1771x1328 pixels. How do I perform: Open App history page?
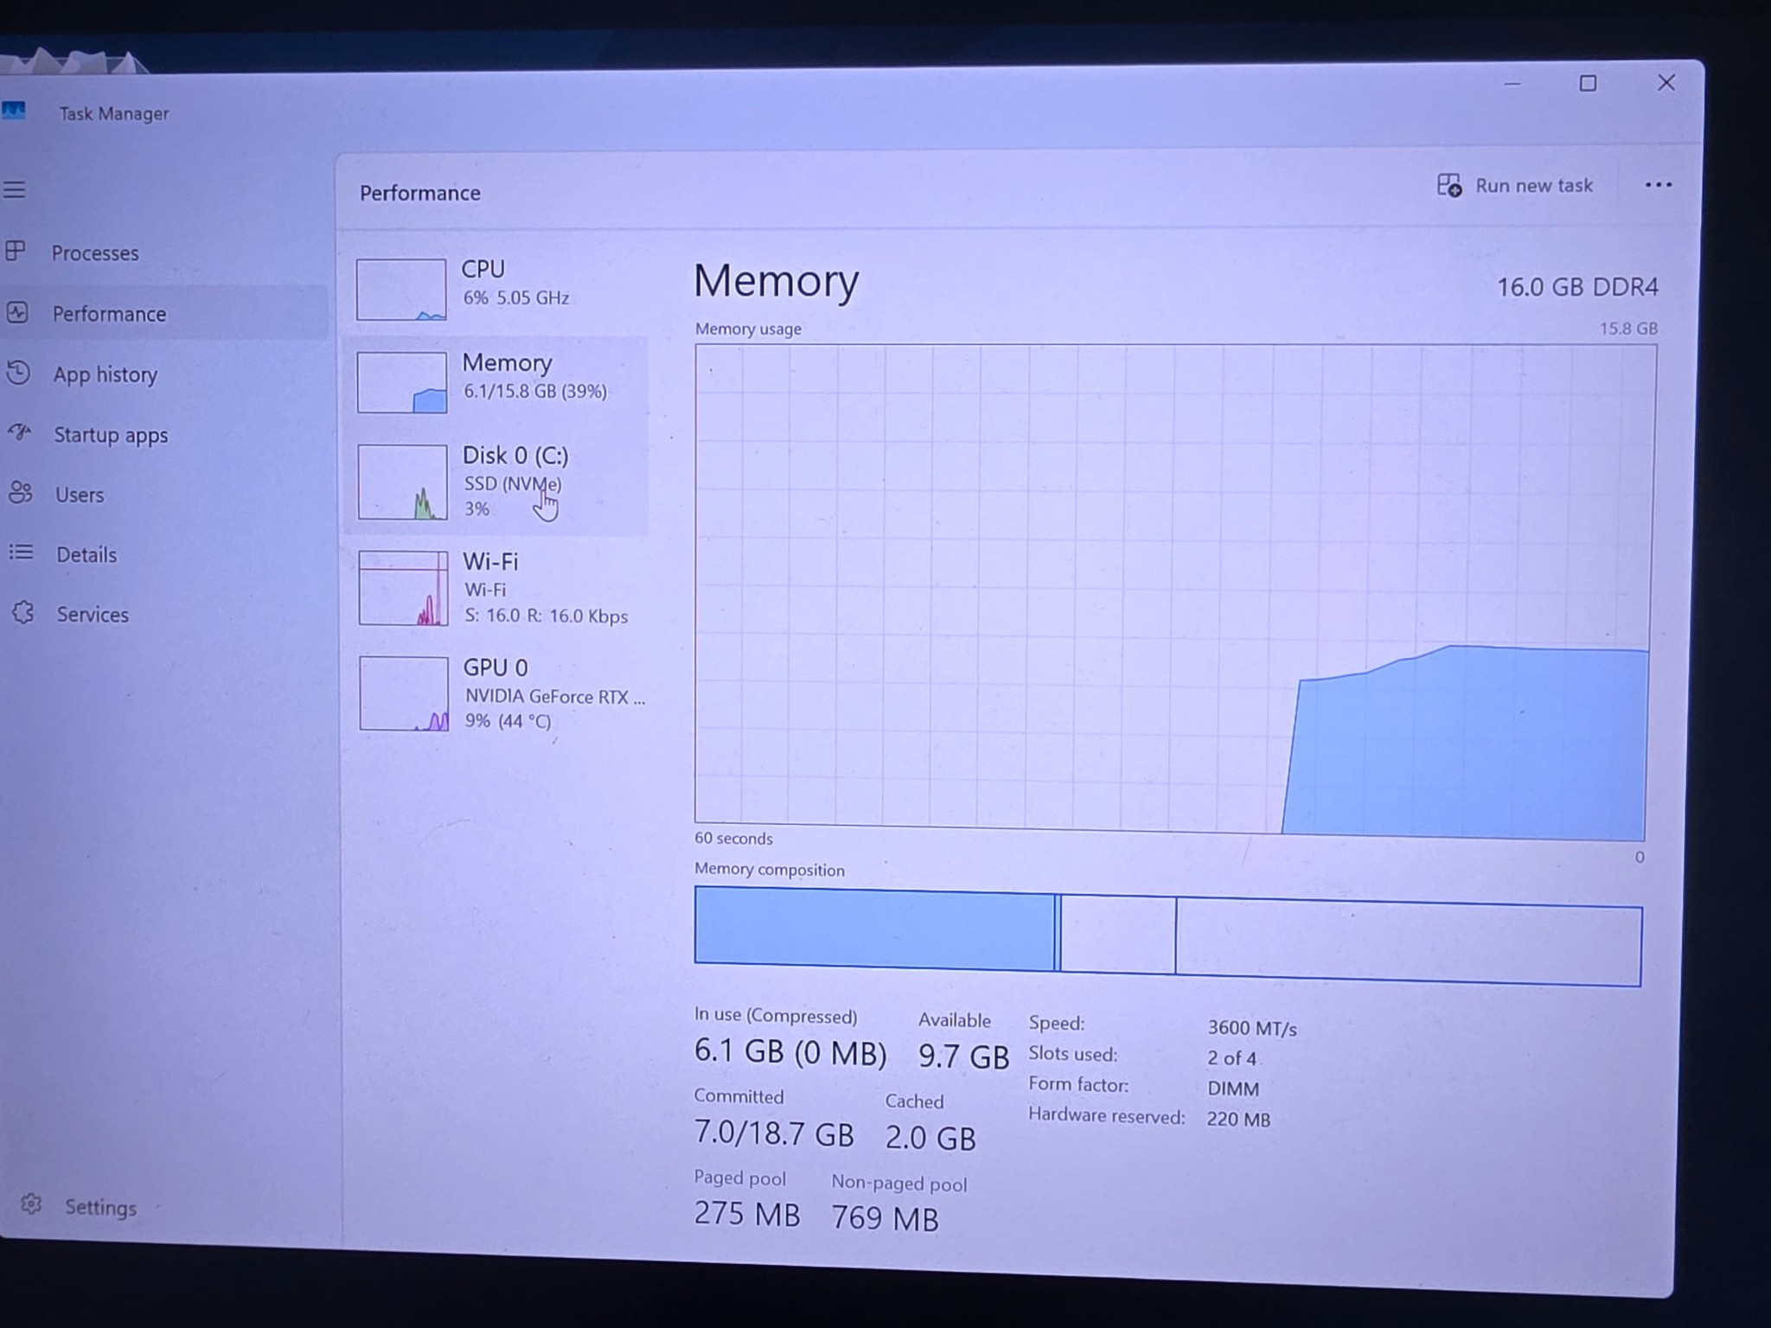pyautogui.click(x=105, y=374)
